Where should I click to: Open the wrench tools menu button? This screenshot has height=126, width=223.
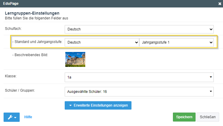point(12,117)
